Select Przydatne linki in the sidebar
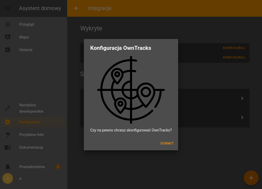Screen dimensions: 262x189 (x=34, y=135)
